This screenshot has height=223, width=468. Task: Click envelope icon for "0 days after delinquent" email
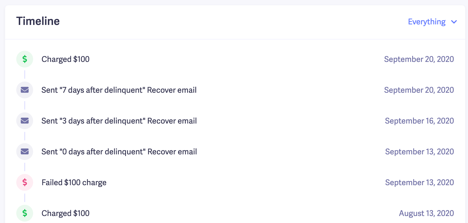click(x=25, y=152)
